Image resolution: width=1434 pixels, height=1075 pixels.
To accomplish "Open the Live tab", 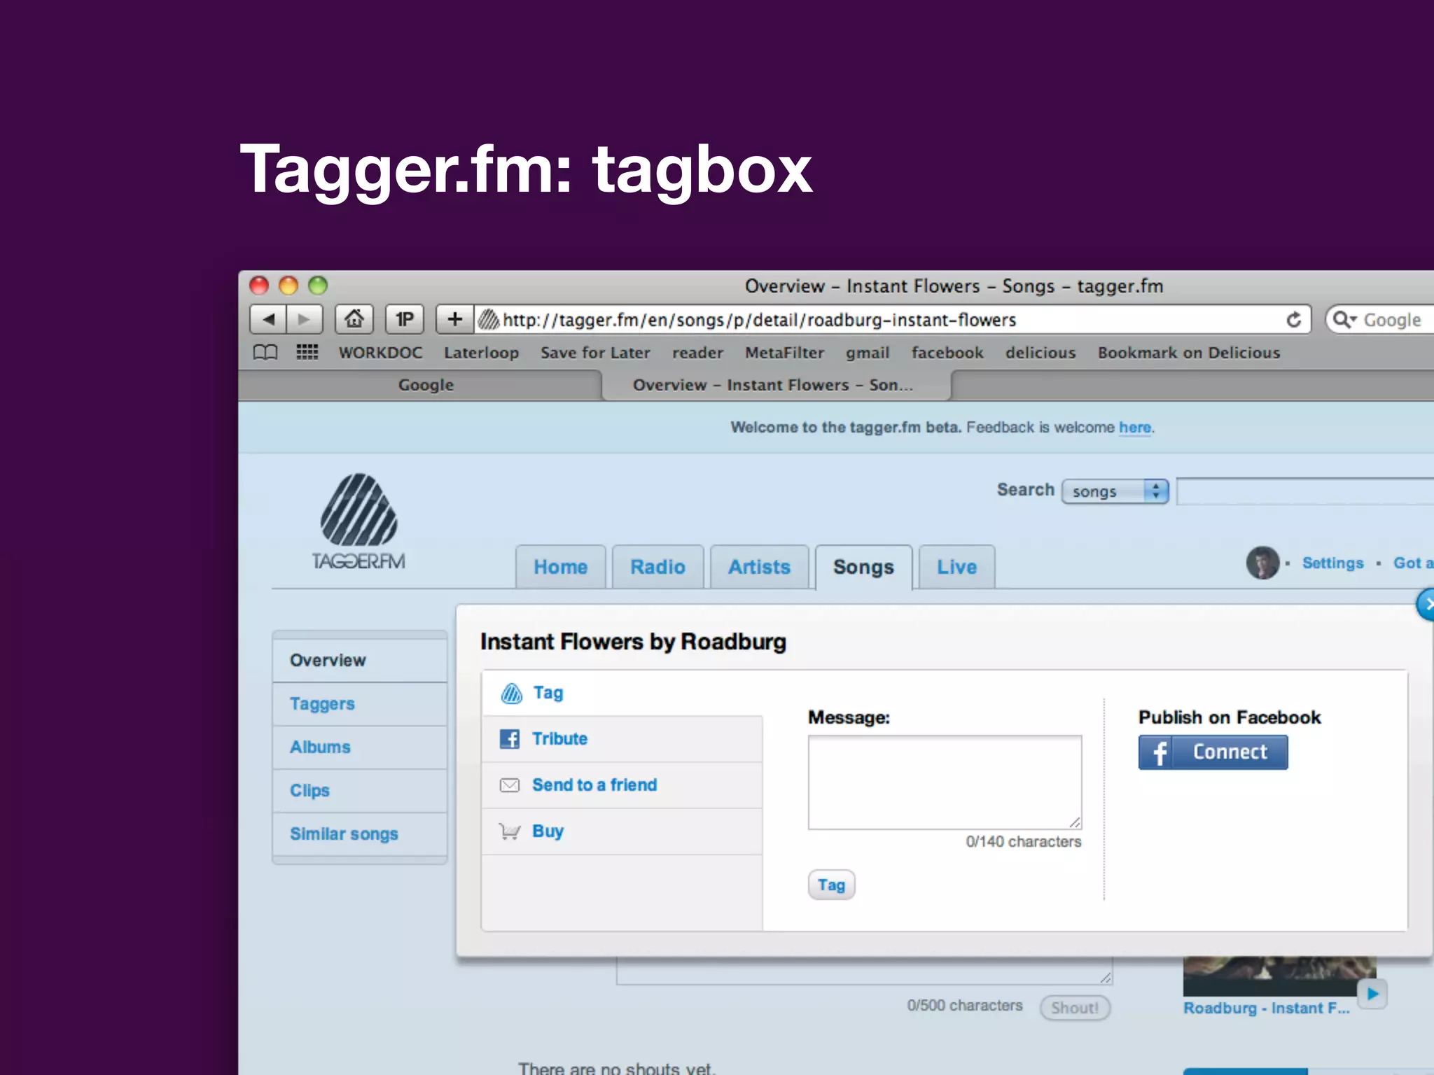I will click(956, 567).
